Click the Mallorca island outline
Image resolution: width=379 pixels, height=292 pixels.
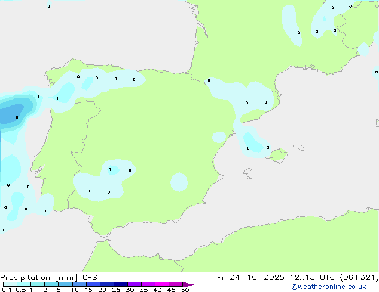point(278,156)
